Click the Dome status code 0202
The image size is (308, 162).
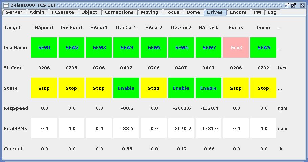pos(263,68)
